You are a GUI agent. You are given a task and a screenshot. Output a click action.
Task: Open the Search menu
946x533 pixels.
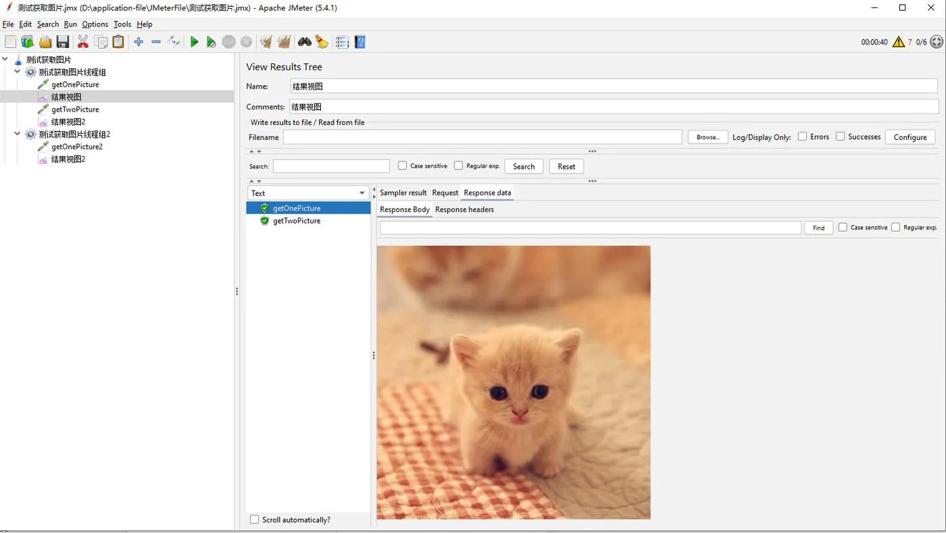pyautogui.click(x=48, y=24)
